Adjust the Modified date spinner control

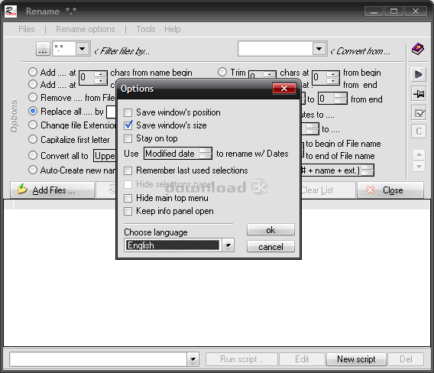pyautogui.click(x=205, y=154)
